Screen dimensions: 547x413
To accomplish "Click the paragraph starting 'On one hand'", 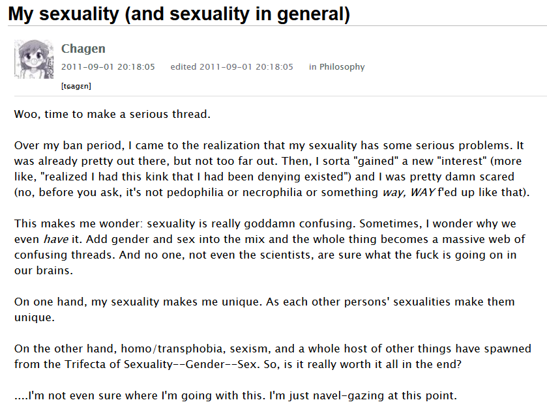I will click(265, 309).
